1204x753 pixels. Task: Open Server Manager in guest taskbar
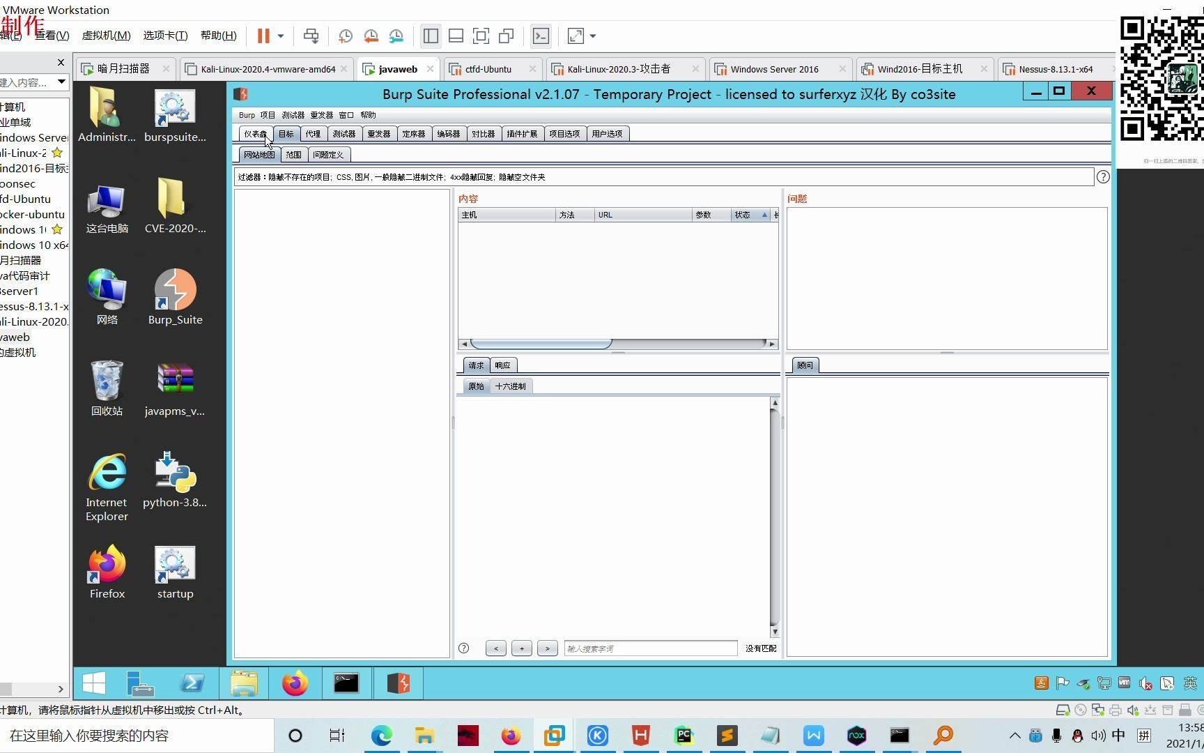141,683
